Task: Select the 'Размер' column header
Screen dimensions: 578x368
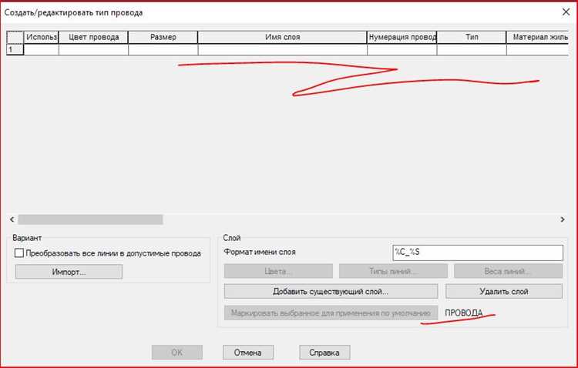Action: pyautogui.click(x=163, y=37)
